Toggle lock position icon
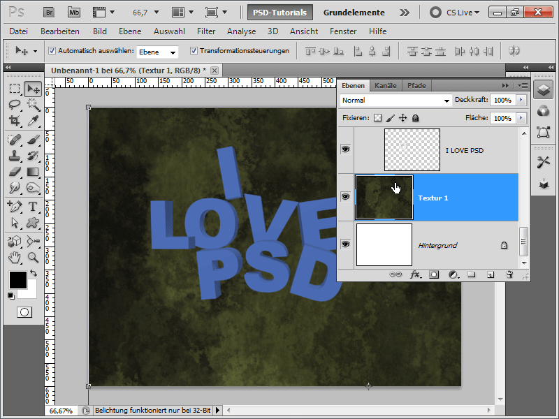This screenshot has height=419, width=559. click(403, 118)
